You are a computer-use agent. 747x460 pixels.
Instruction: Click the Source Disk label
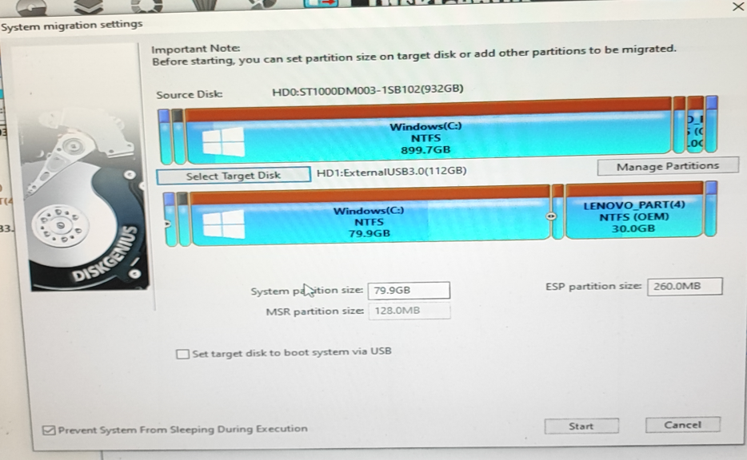(189, 94)
